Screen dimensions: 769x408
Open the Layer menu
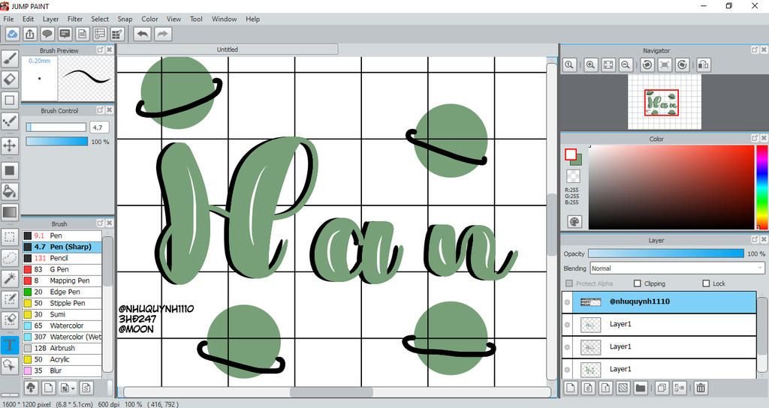tap(50, 19)
